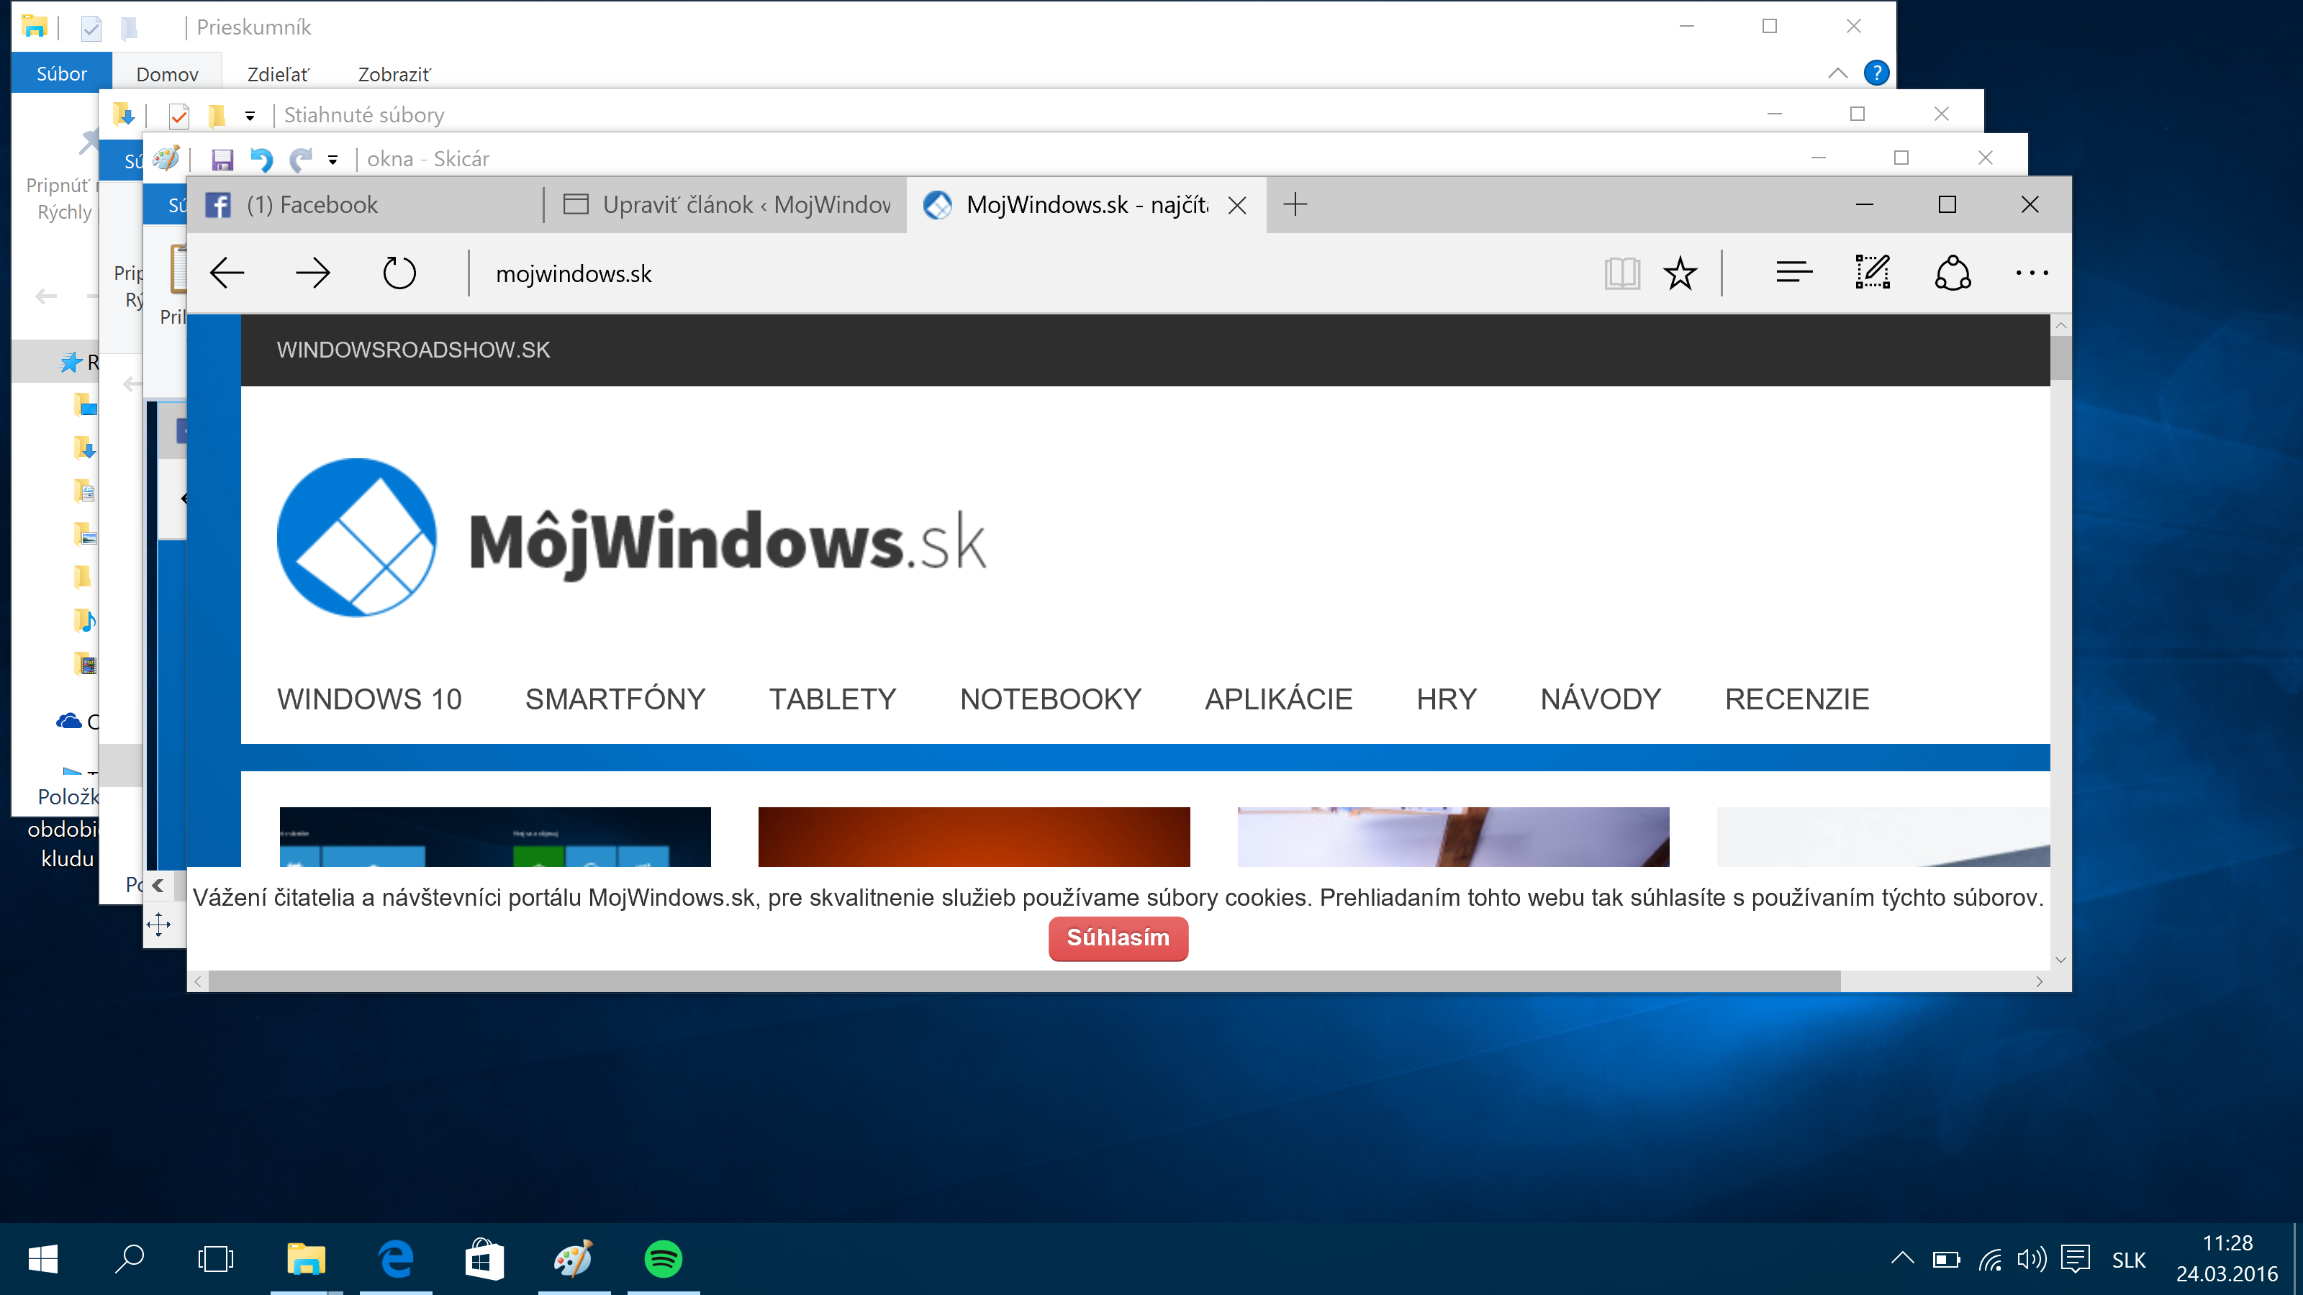2303x1295 pixels.
Task: Open Spotify from the taskbar
Action: (x=664, y=1259)
